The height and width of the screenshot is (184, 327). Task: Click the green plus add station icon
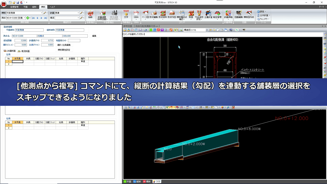click(28, 18)
